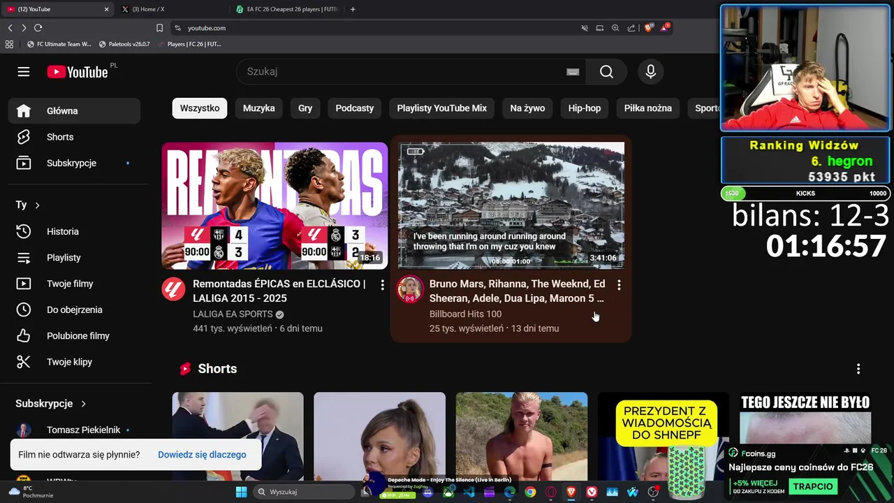Go to Główna in the sidebar
This screenshot has height=503, width=894.
coord(75,111)
